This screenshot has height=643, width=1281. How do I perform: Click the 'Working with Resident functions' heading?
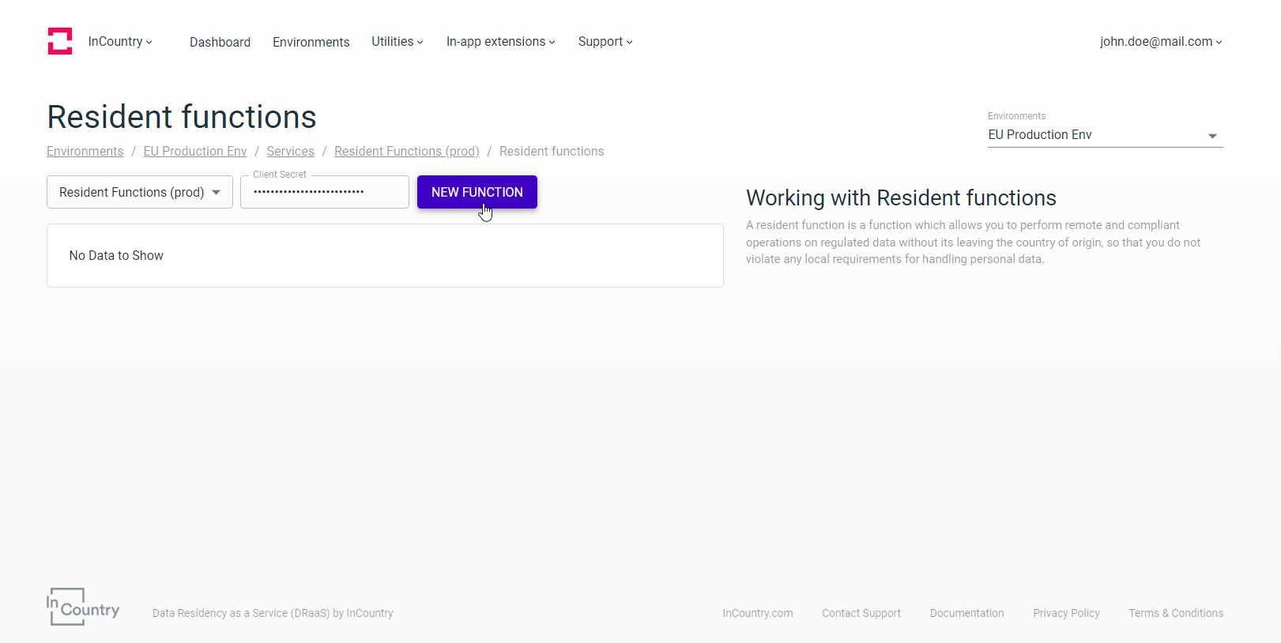click(901, 197)
